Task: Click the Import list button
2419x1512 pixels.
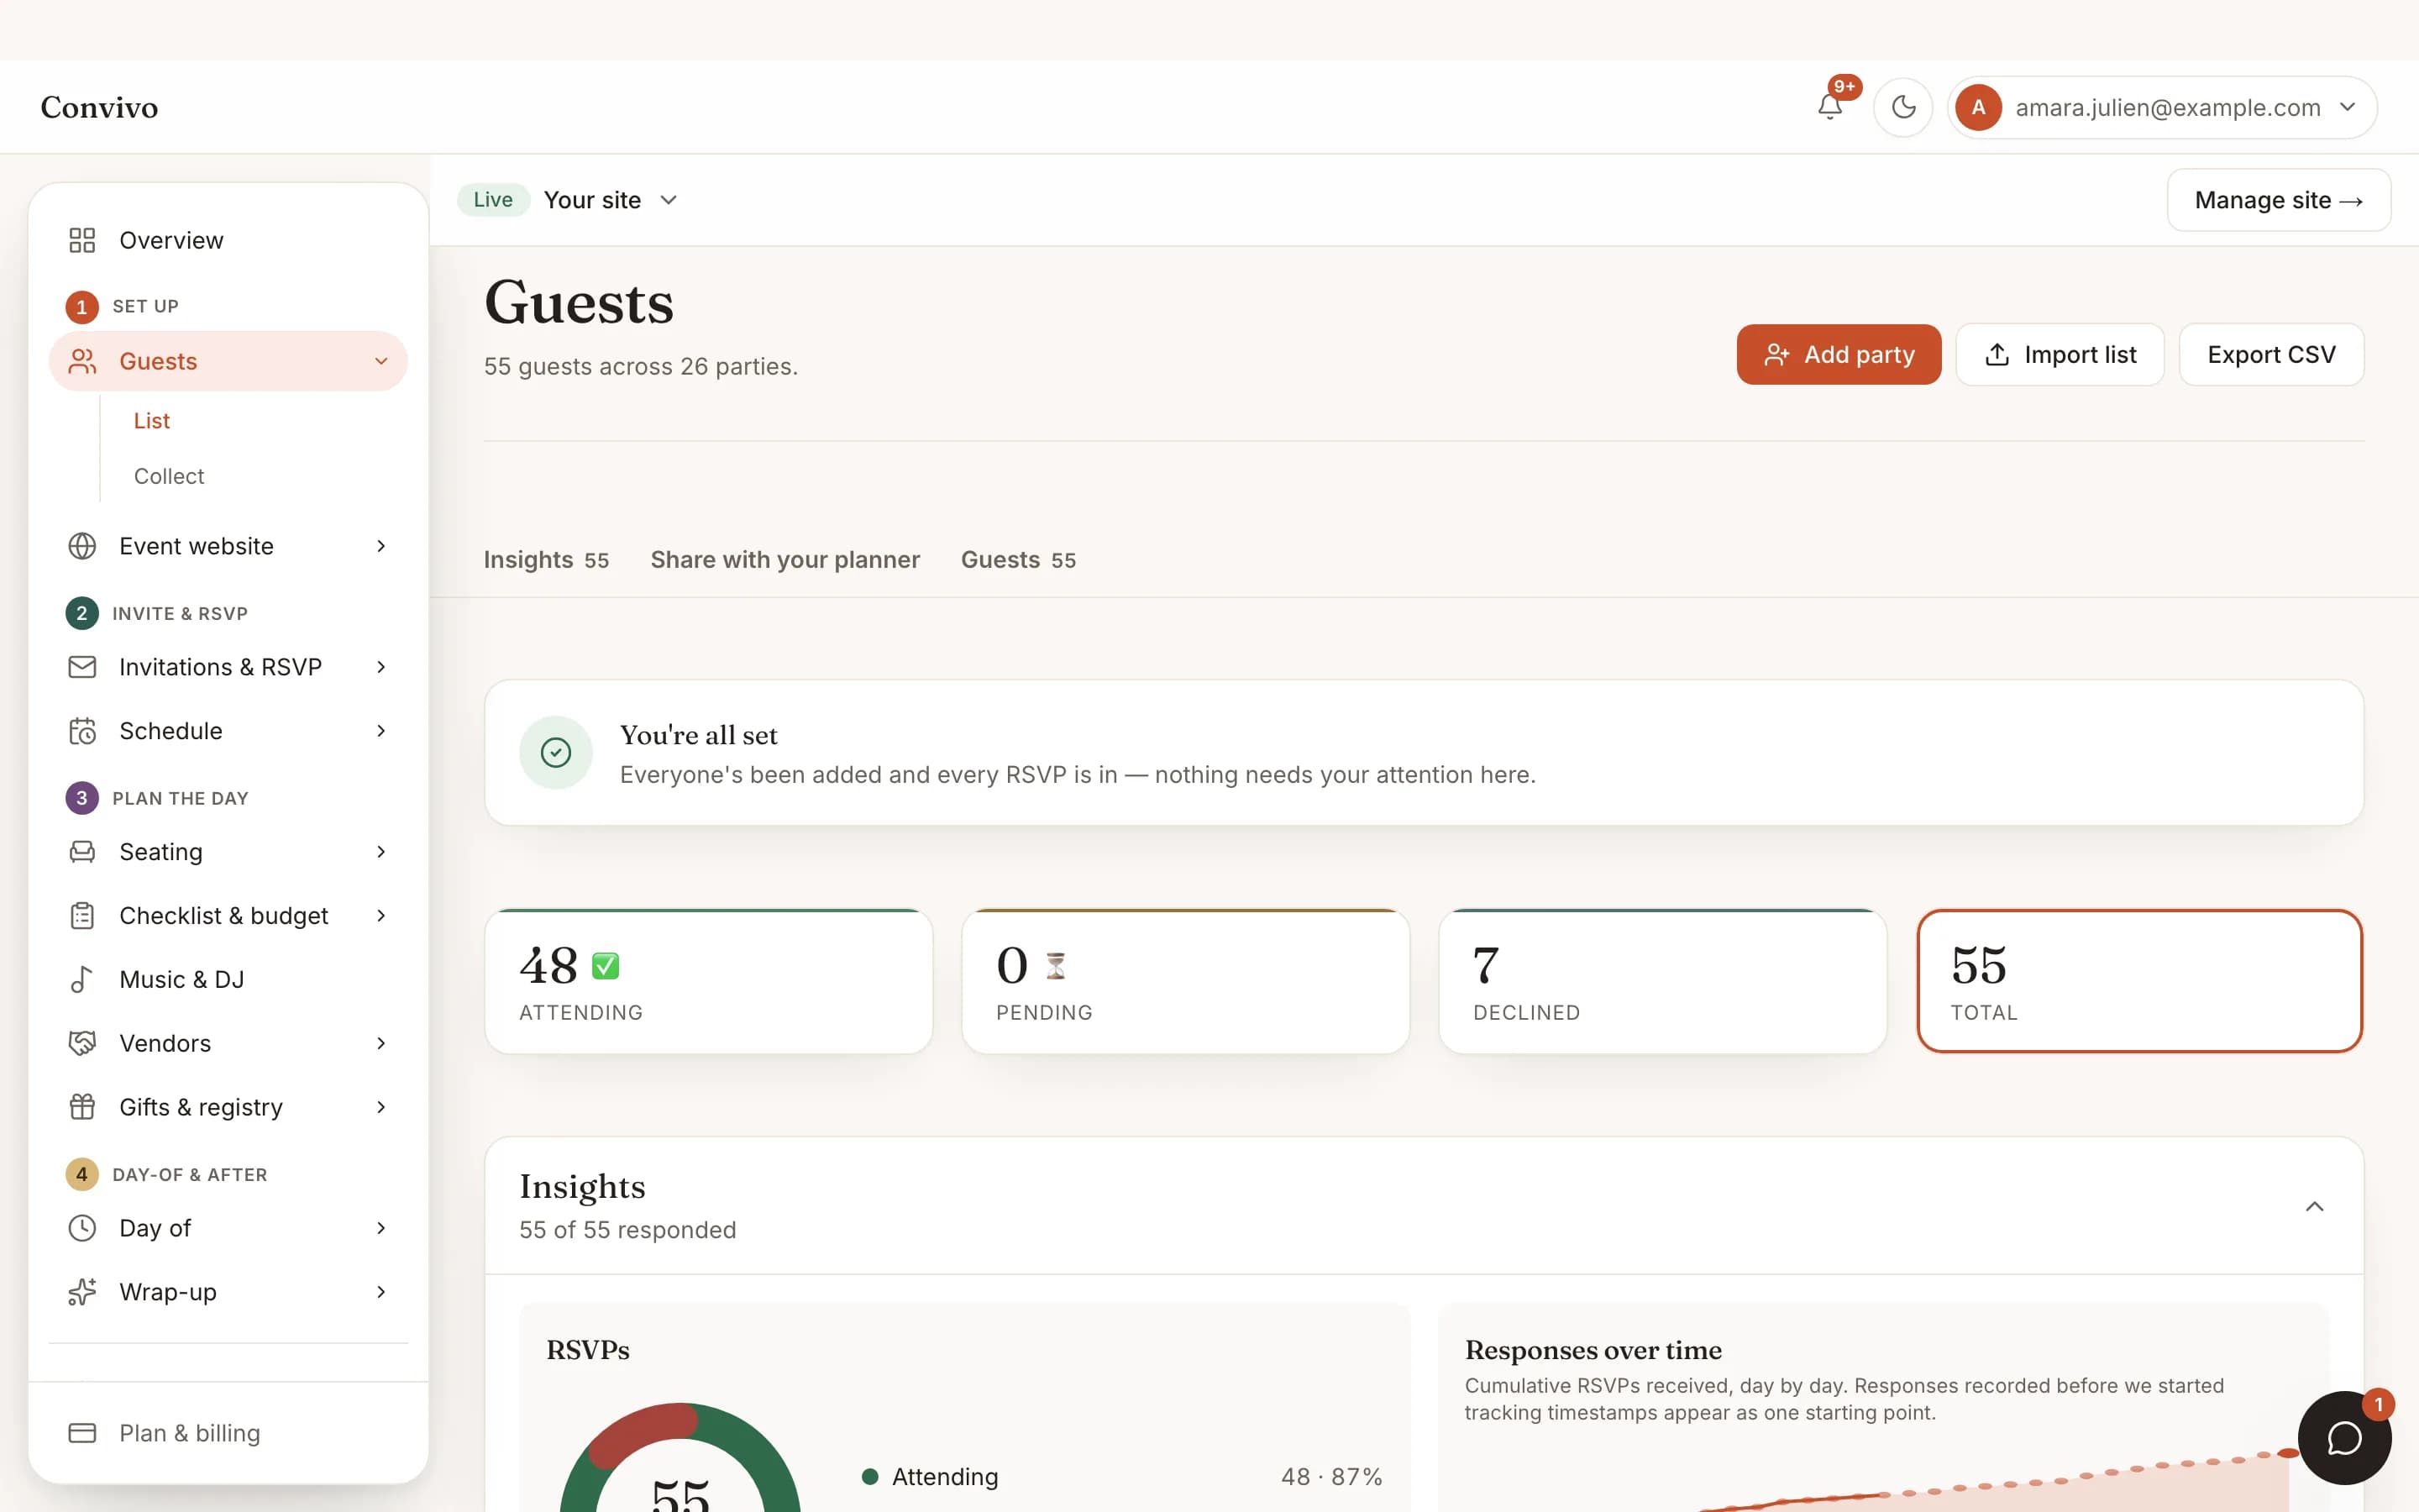Action: tap(2060, 354)
